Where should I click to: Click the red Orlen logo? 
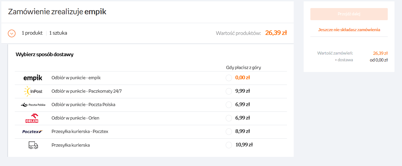tap(32, 118)
